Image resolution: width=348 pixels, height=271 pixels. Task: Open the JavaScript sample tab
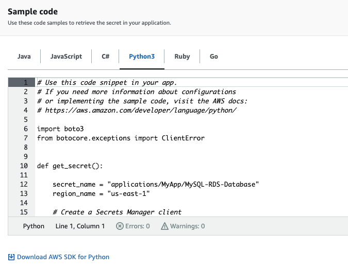[x=66, y=57]
